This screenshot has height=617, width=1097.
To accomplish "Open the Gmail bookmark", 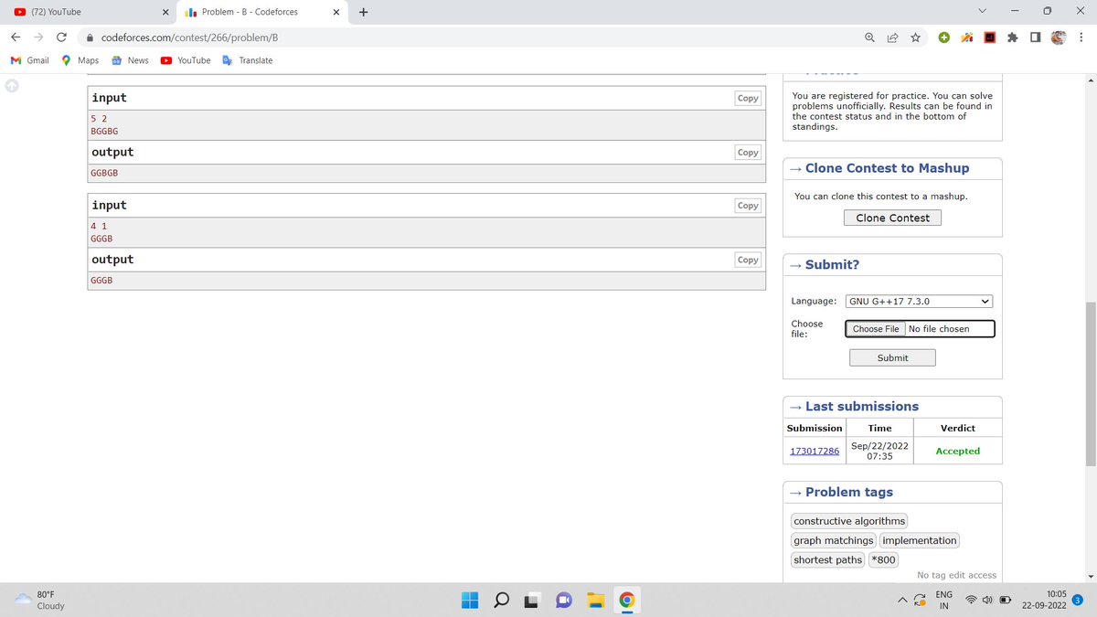I will tap(30, 60).
